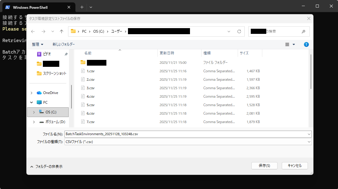Open the CSVファイル file type dropdown
Screen dimensions: 338x189
tap(309, 142)
